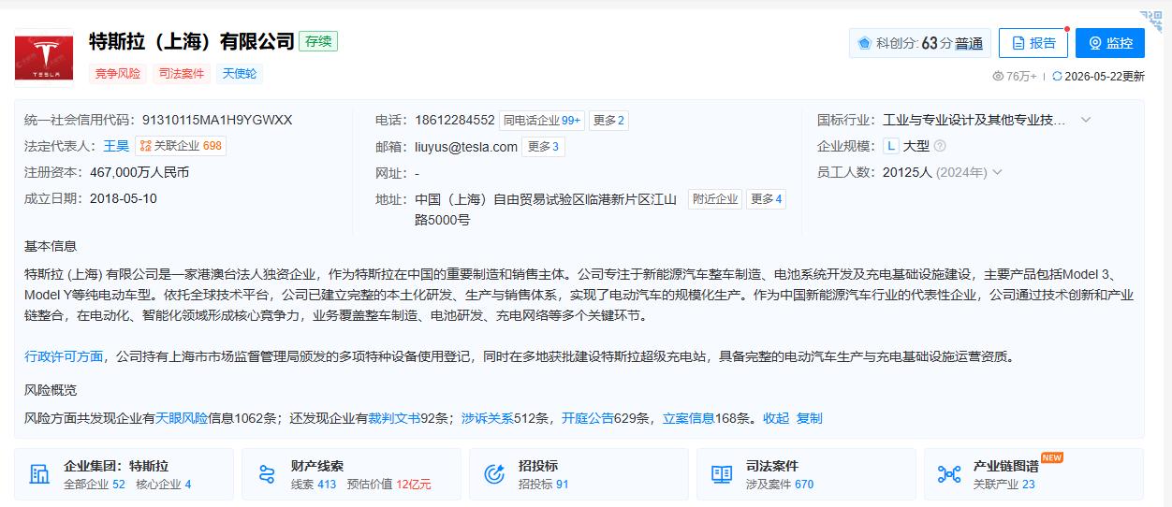The image size is (1172, 507).
Task: Click founding date 2018-05-10
Action: point(124,198)
